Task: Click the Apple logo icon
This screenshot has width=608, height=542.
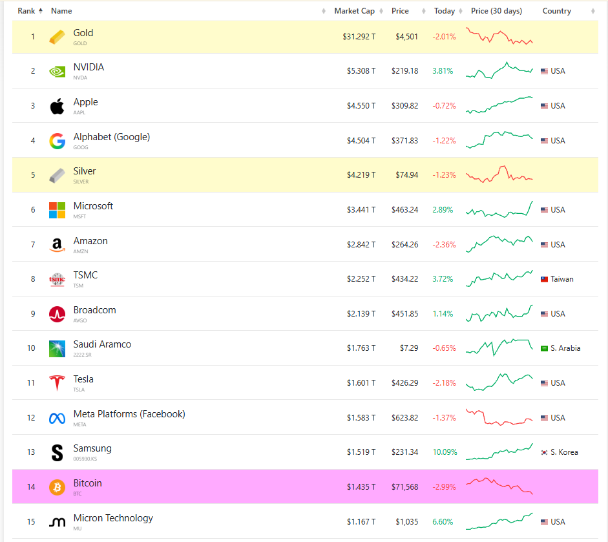Action: [57, 106]
